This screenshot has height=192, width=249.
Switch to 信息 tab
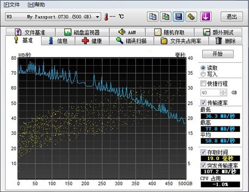point(58,41)
